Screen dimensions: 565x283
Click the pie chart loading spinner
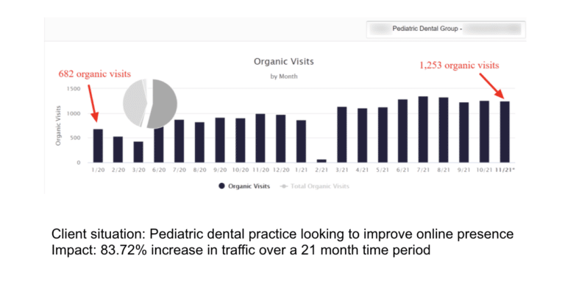150,104
